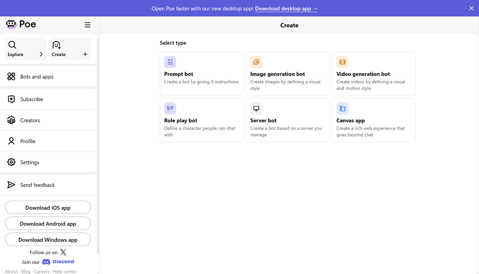Click Download iOS app button

coord(48,208)
